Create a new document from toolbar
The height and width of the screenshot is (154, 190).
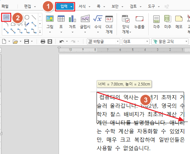click(x=4, y=41)
